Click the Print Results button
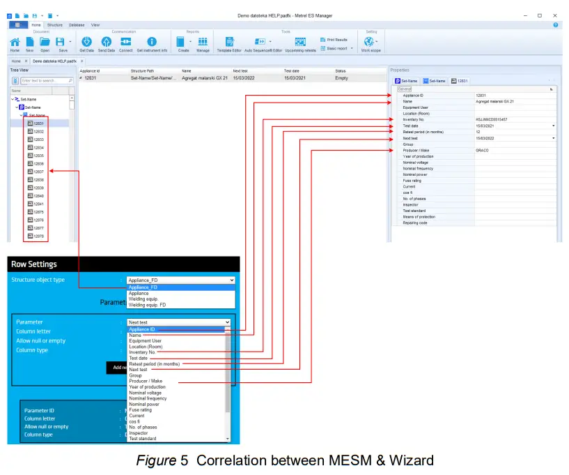This screenshot has width=569, height=475. click(332, 40)
